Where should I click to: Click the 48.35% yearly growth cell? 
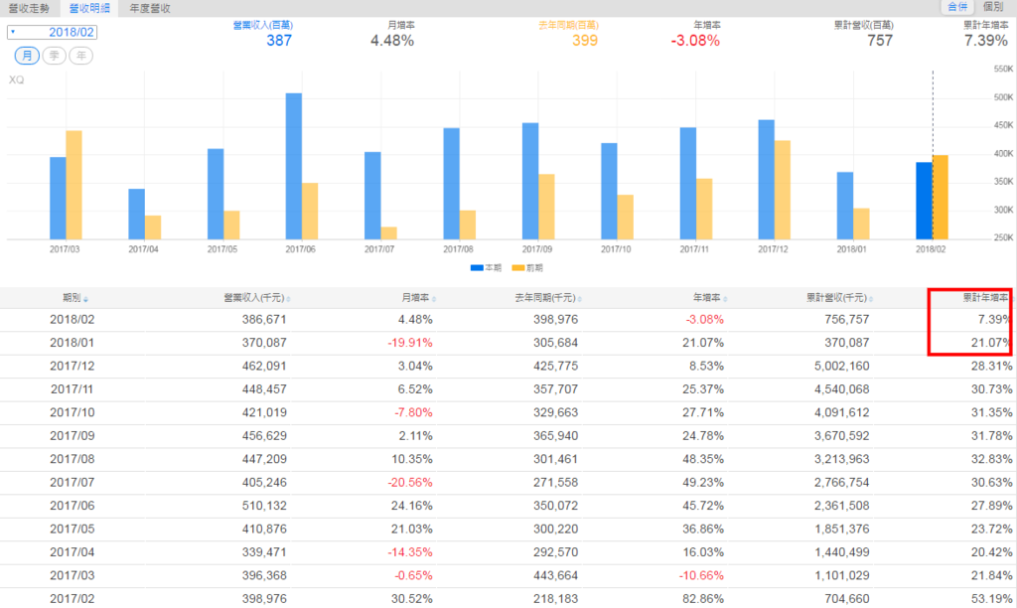click(x=703, y=459)
